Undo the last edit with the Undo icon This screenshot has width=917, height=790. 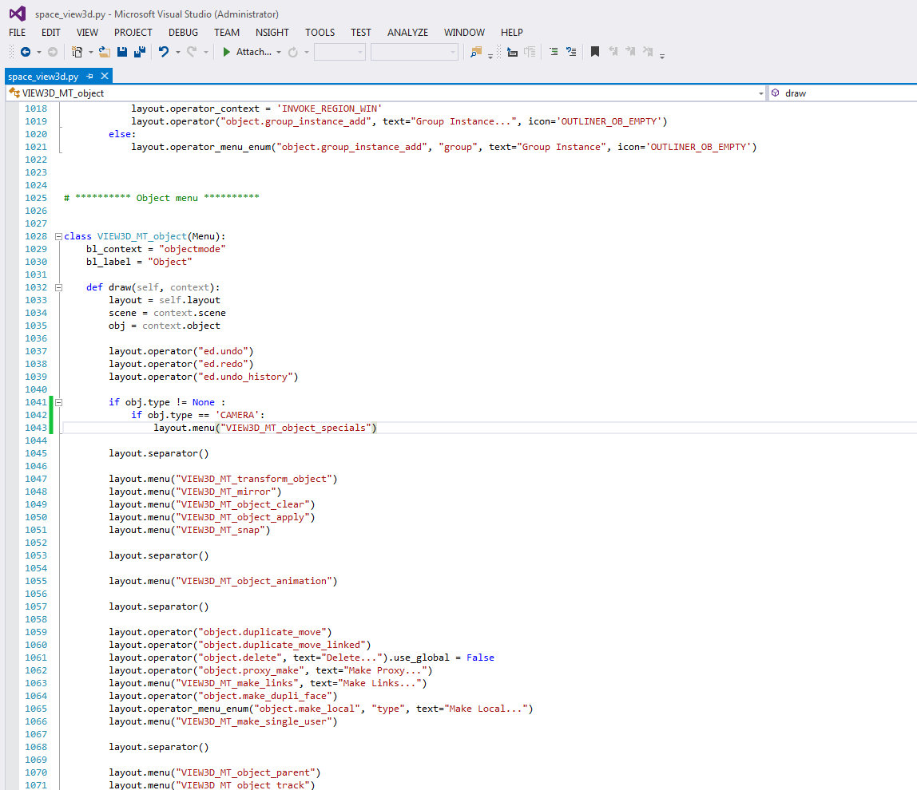pos(163,52)
